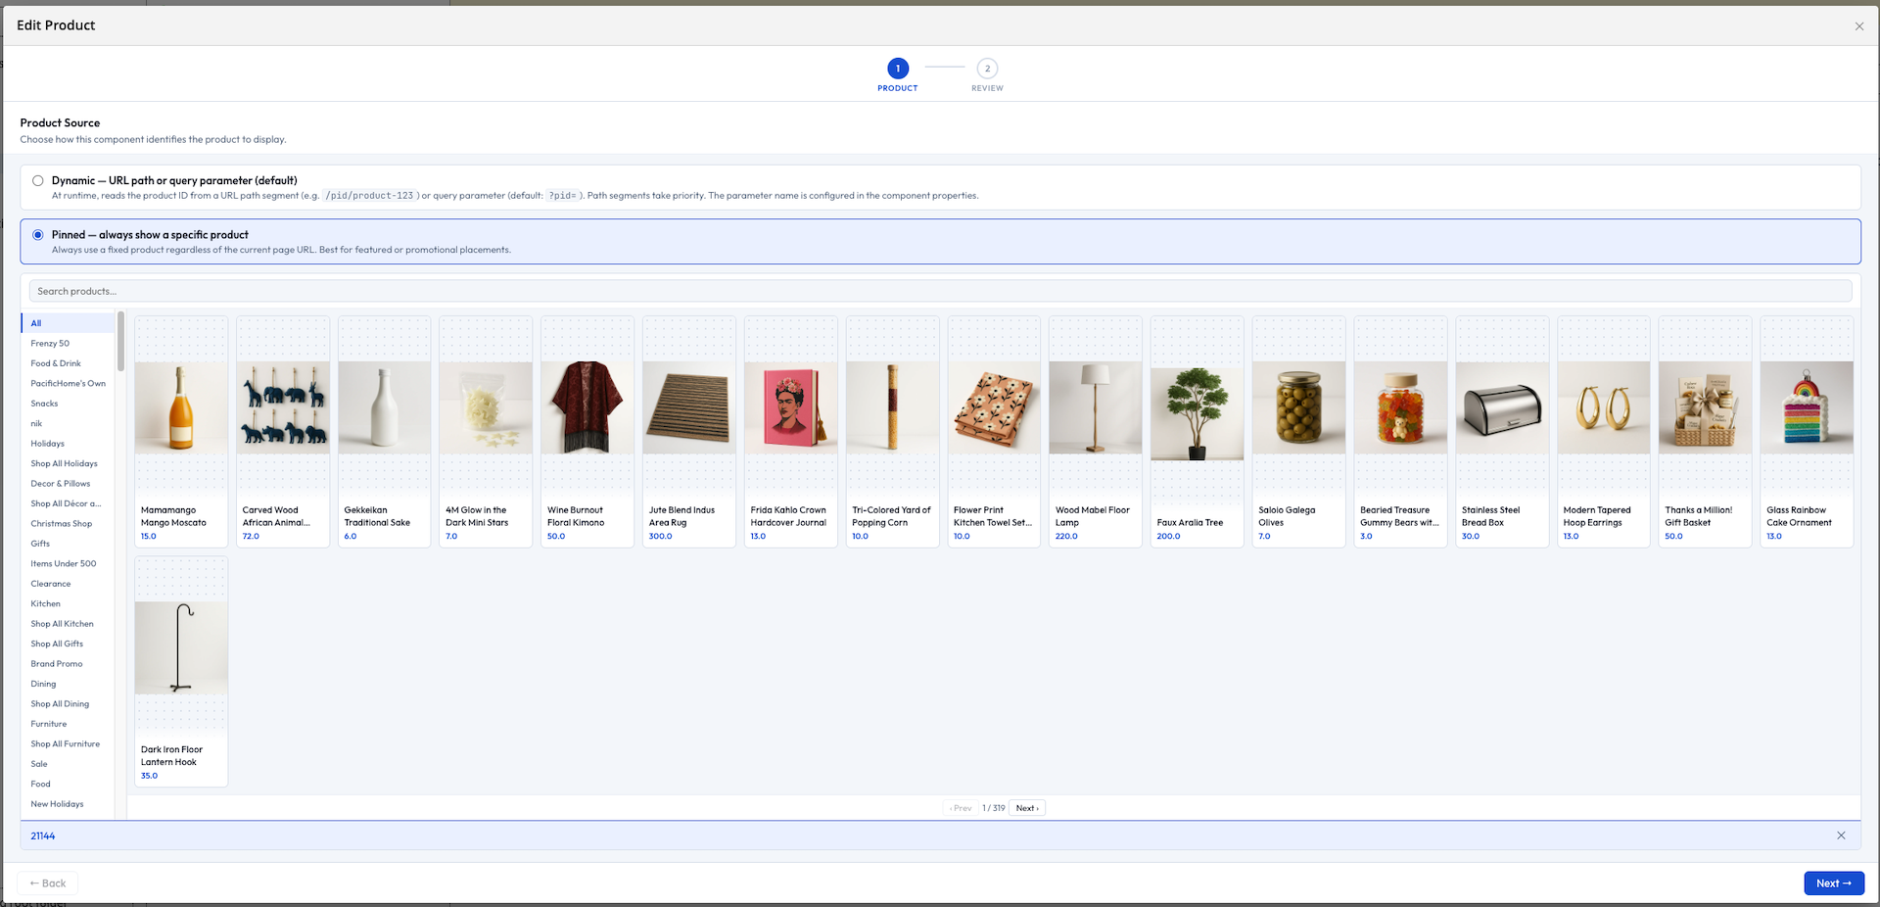Screen dimensions: 1880x907
Task: Select the New Holidays category
Action: pos(68,805)
